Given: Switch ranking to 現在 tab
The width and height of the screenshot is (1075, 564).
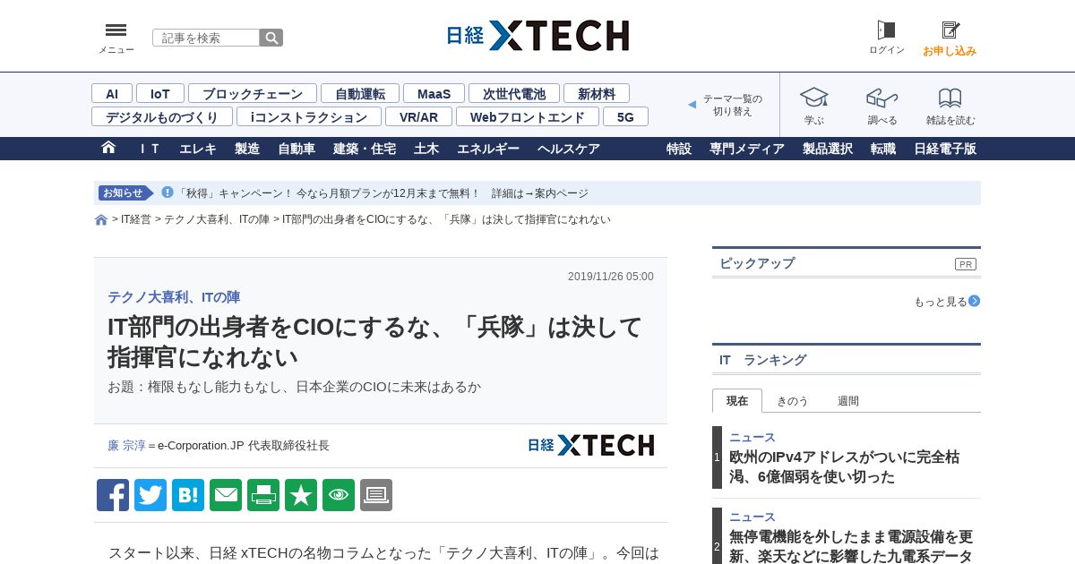Looking at the screenshot, I should pos(737,401).
